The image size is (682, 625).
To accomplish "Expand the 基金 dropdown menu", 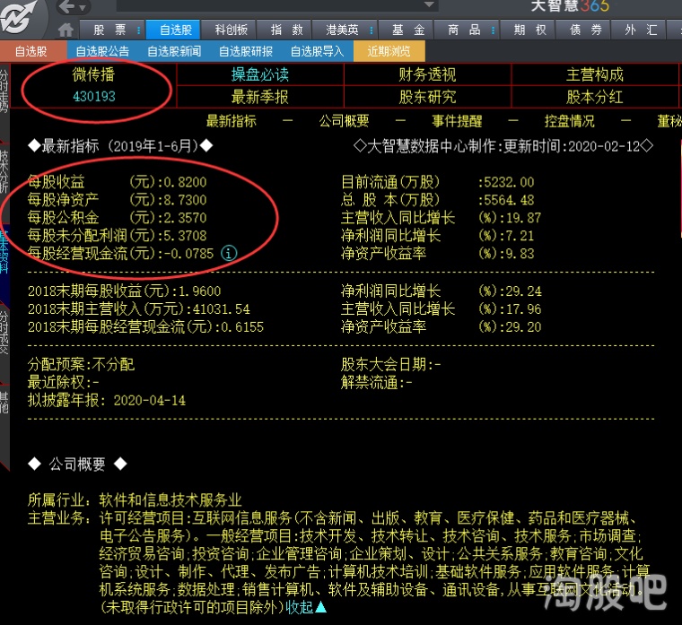I will coord(407,30).
